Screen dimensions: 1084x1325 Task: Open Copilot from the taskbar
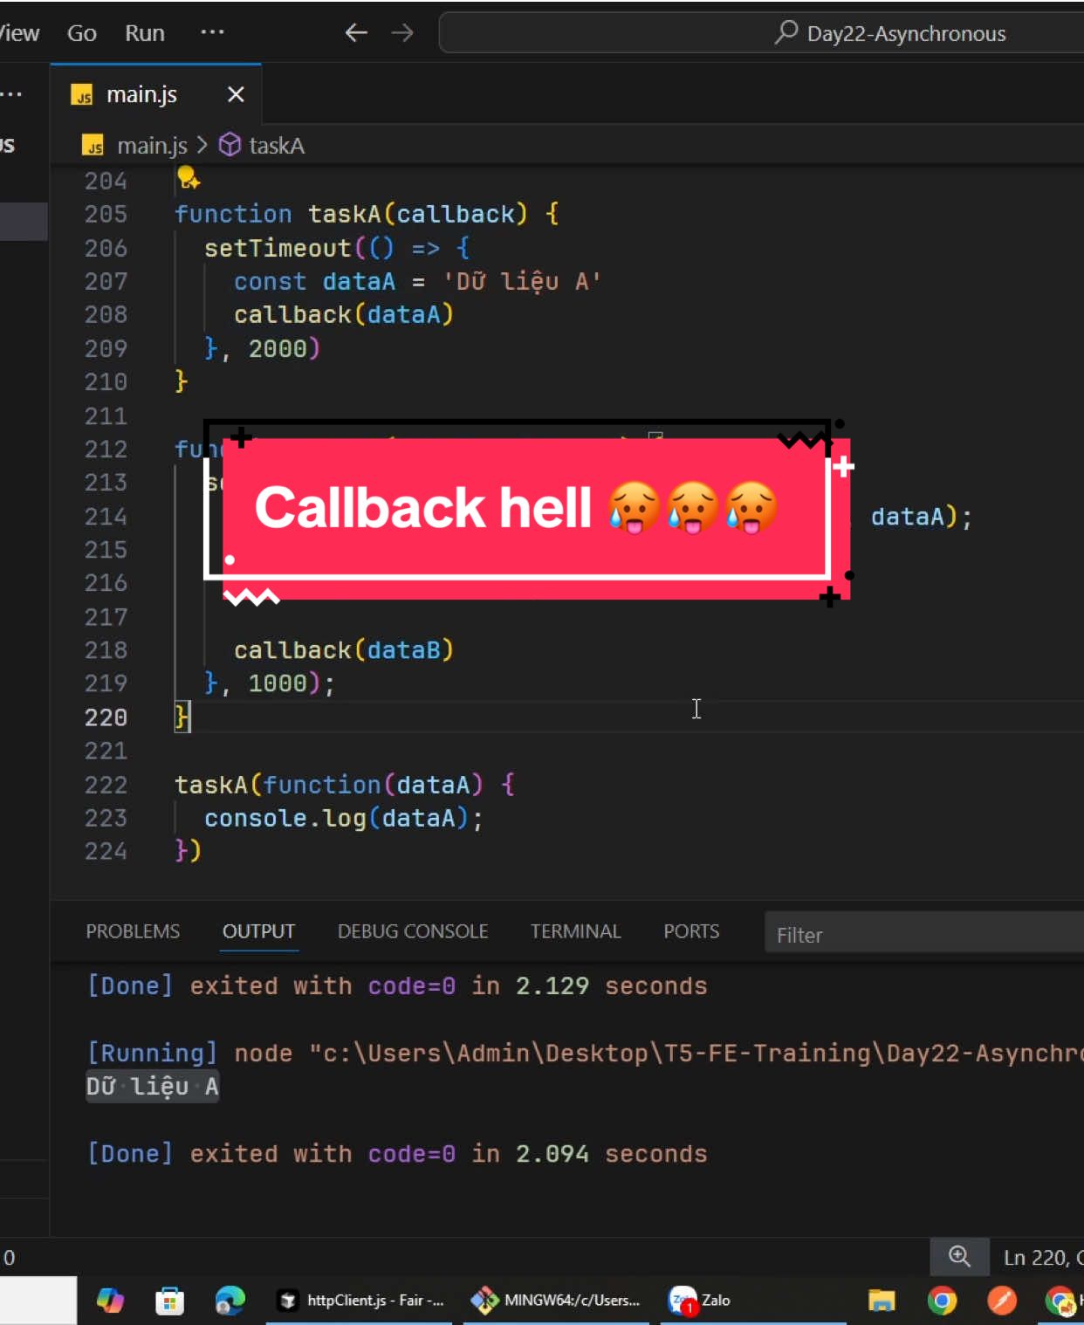(110, 1301)
